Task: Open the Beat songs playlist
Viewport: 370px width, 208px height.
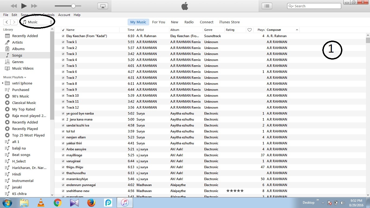Action: click(21, 155)
